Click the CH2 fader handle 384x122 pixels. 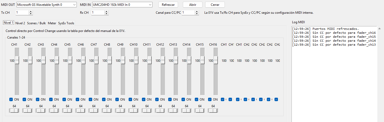pos(30,60)
